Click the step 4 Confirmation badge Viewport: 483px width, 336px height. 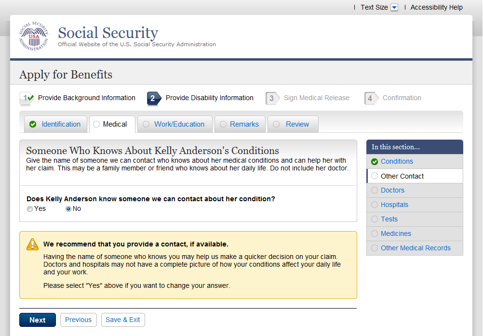point(371,98)
